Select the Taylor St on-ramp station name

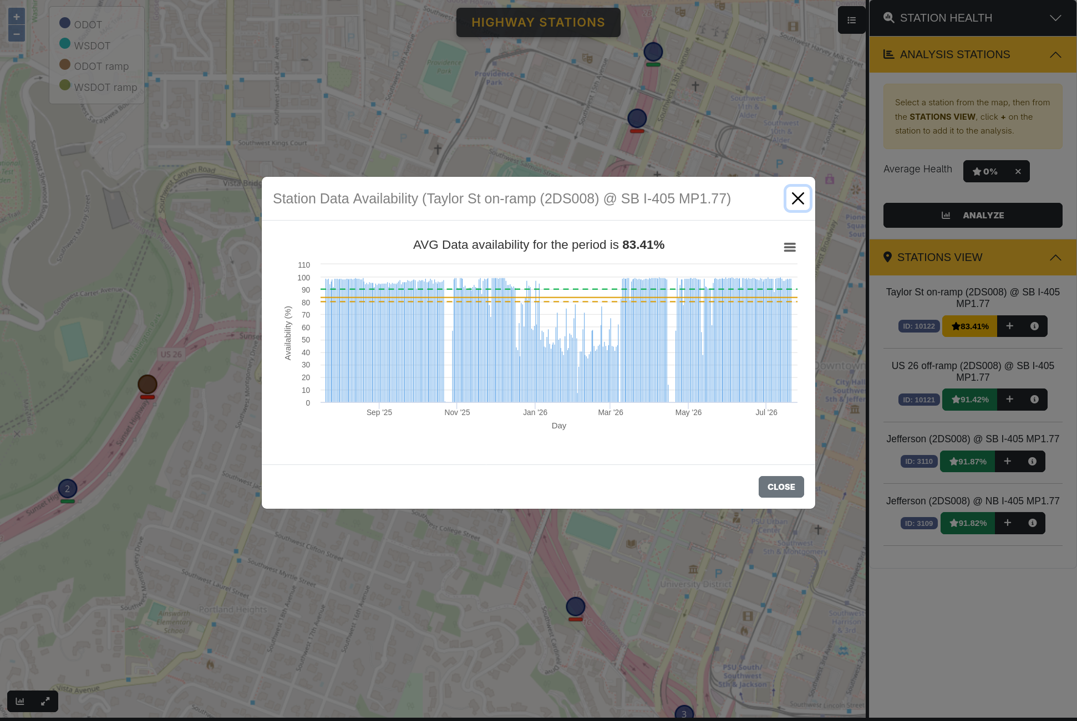[x=973, y=298]
